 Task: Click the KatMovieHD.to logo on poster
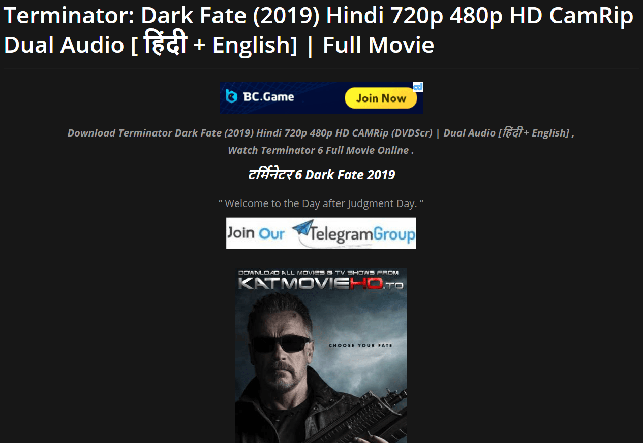click(321, 284)
